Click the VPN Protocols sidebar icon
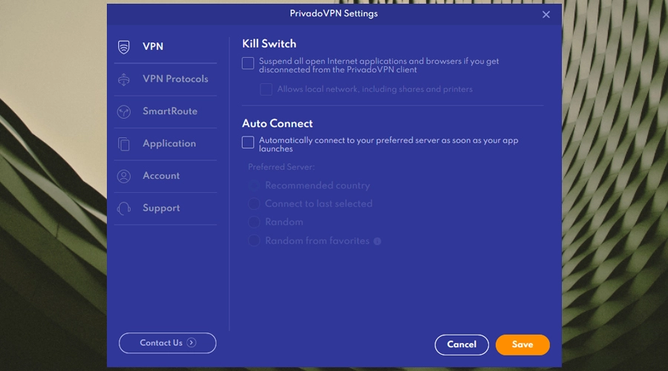668x371 pixels. [124, 79]
